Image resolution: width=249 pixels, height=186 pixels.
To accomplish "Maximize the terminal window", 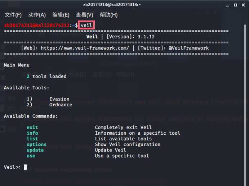I will [x=235, y=5].
